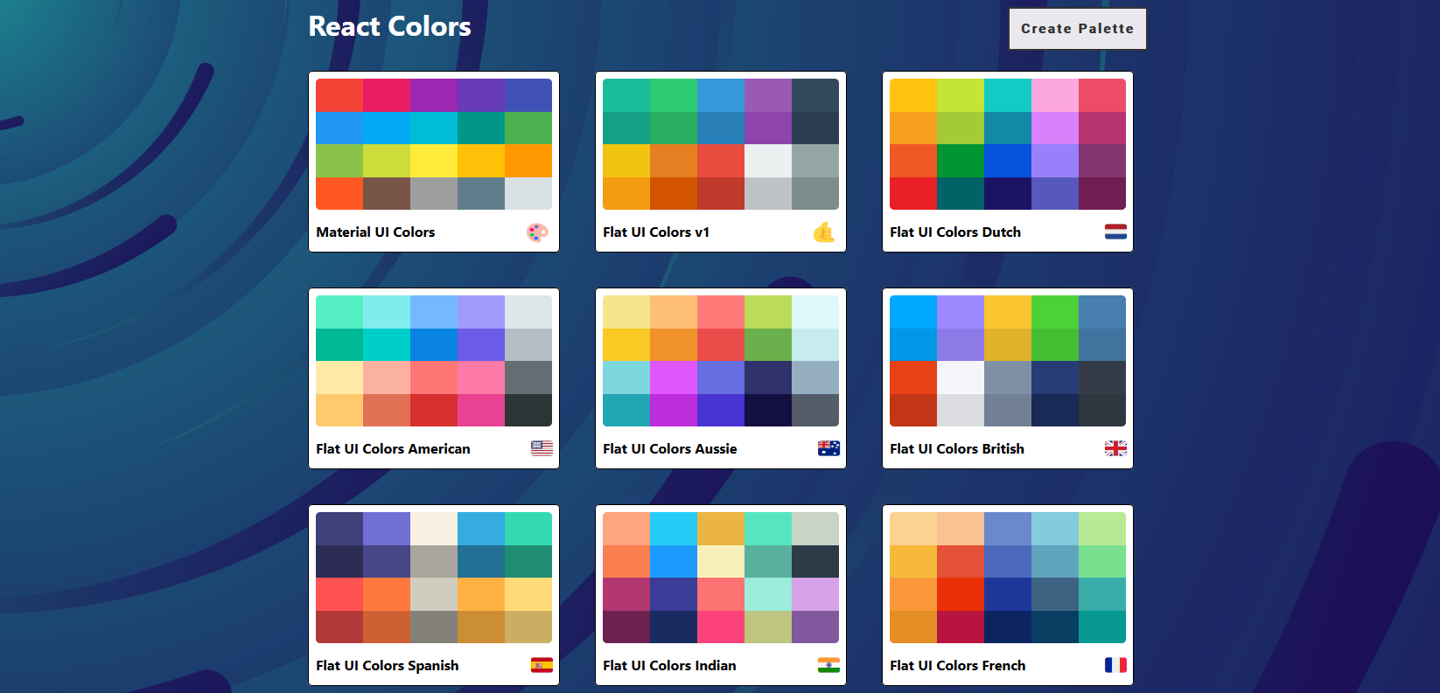1440x693 pixels.
Task: Select the magenta third-row swatch in Aussie palette
Action: click(x=674, y=378)
